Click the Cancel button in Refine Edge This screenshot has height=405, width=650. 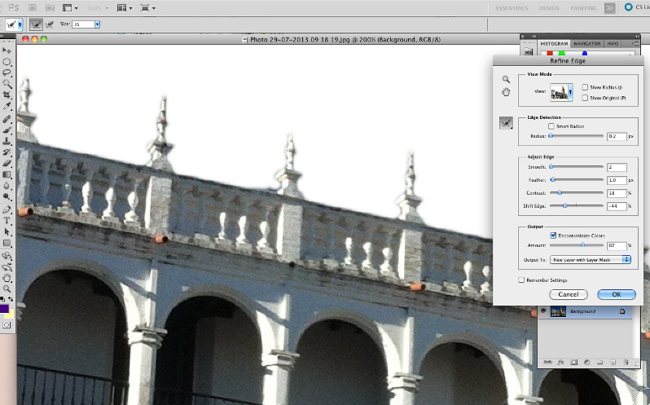tap(568, 294)
